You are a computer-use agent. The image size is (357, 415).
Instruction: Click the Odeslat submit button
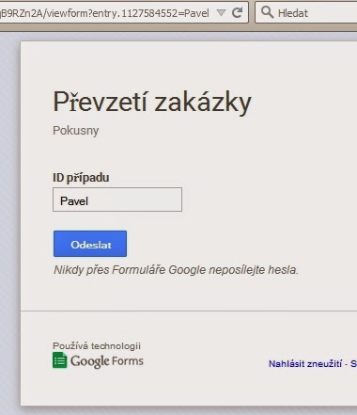point(90,244)
